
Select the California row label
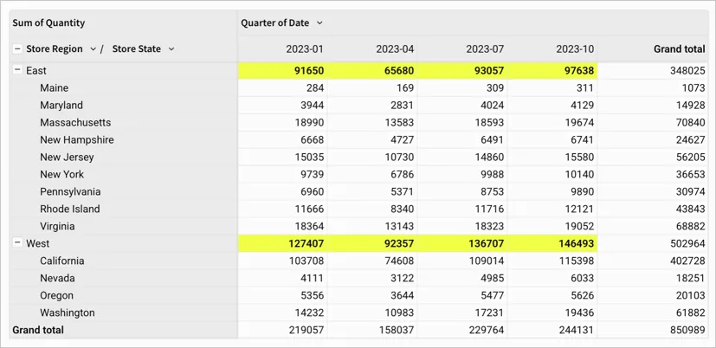click(x=62, y=261)
